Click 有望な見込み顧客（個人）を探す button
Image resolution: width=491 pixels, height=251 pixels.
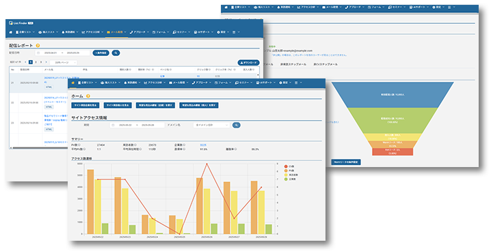199,105
